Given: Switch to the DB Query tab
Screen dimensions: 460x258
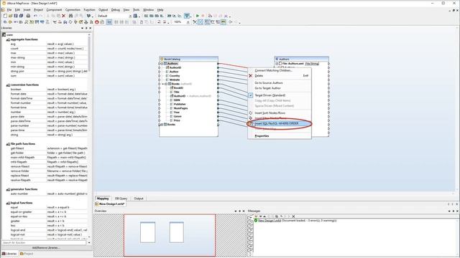Looking at the screenshot, I should click(121, 199).
